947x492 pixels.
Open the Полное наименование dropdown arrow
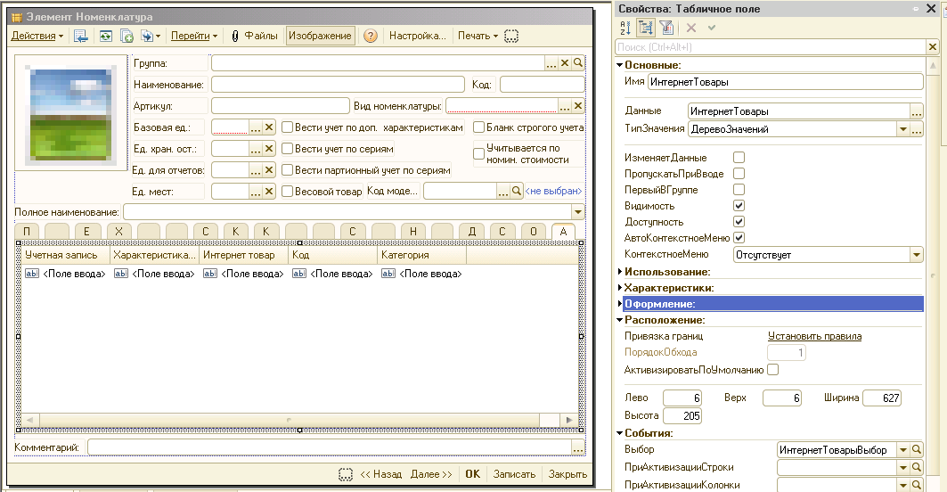pyautogui.click(x=577, y=212)
